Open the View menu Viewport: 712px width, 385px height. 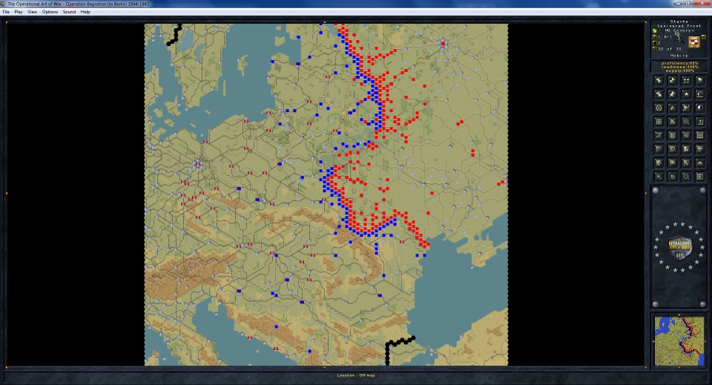pos(32,12)
